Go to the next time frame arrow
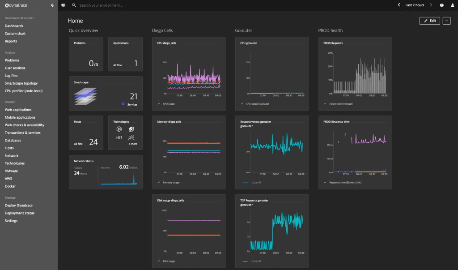 (x=431, y=5)
